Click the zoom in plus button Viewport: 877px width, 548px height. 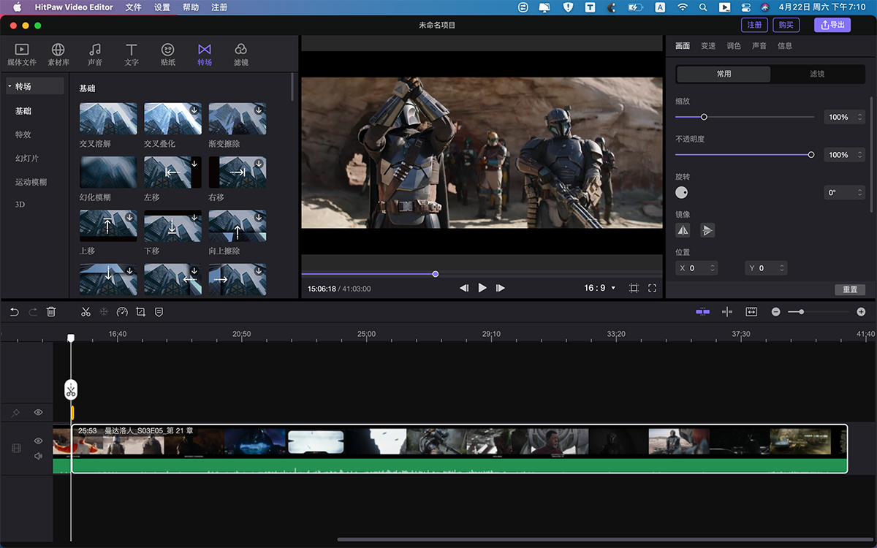[861, 312]
